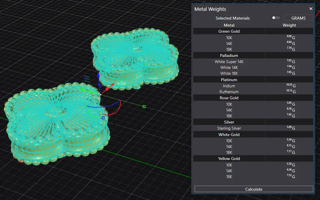Click the Metal column header
Screen dimensions: 320x200
(x=229, y=25)
